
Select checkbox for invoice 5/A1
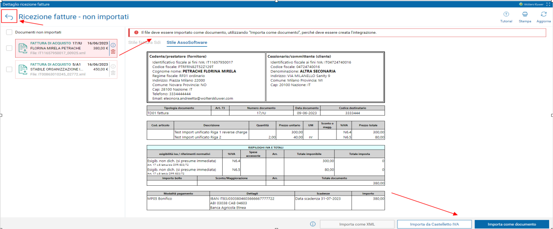coord(9,69)
